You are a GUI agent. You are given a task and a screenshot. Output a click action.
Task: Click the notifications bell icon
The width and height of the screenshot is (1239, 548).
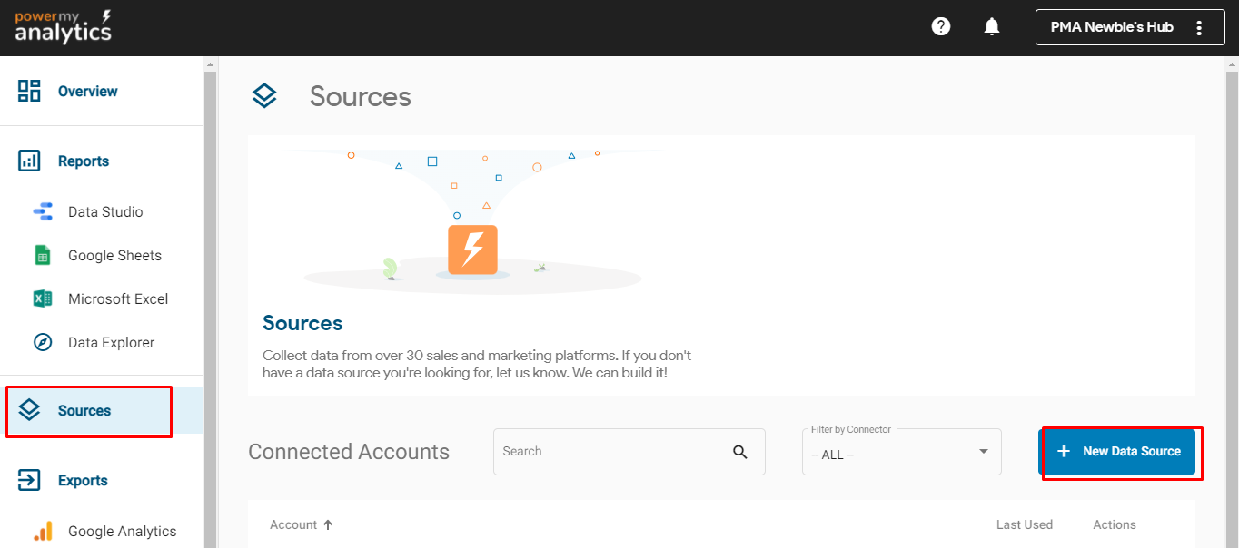point(991,26)
